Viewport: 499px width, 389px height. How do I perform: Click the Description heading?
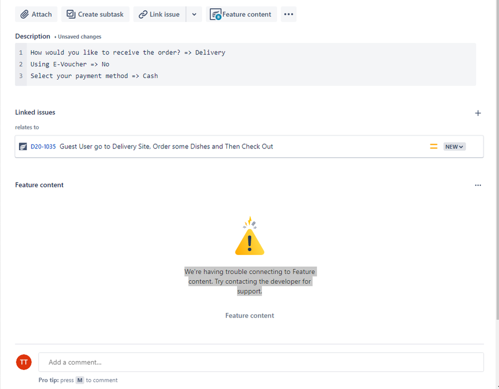[32, 36]
